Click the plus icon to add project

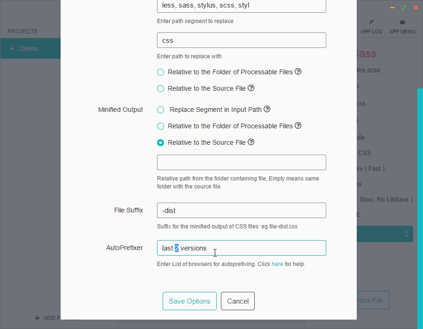37,318
